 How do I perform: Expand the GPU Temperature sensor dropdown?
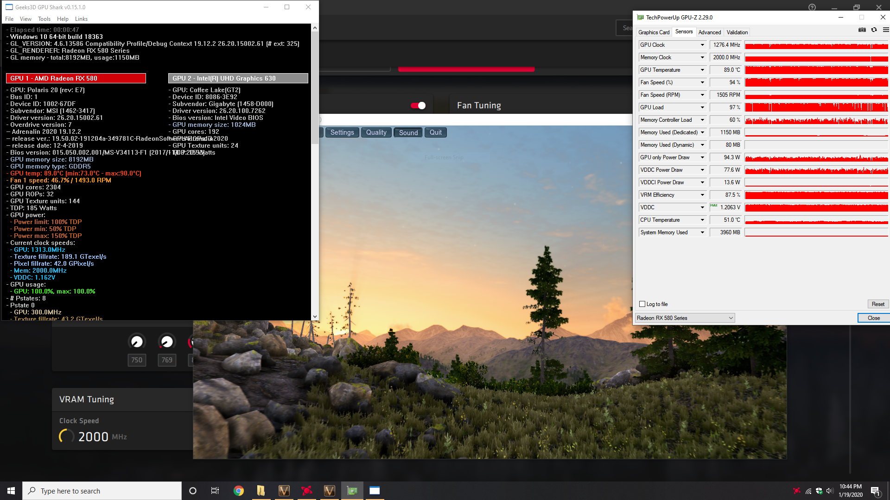[702, 70]
